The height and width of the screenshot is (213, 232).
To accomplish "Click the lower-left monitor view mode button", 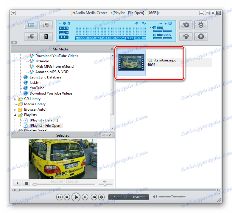I will tap(31, 36).
